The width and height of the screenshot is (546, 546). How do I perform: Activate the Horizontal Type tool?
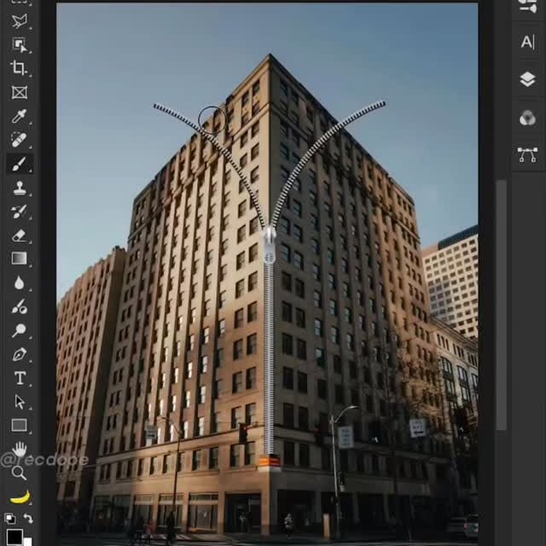(x=19, y=378)
